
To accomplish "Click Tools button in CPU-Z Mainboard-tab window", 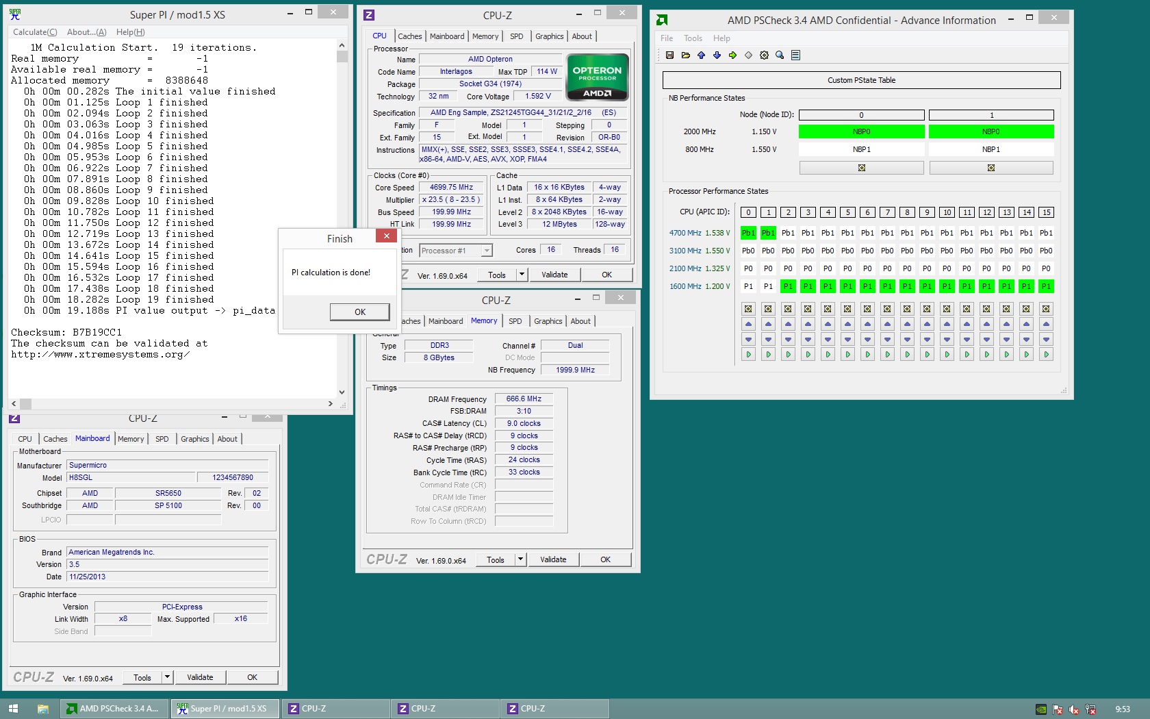I will click(x=142, y=677).
